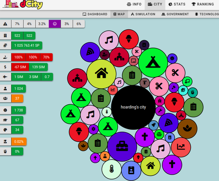Click the red -67 SIM income badge
The image size is (219, 181).
click(20, 67)
